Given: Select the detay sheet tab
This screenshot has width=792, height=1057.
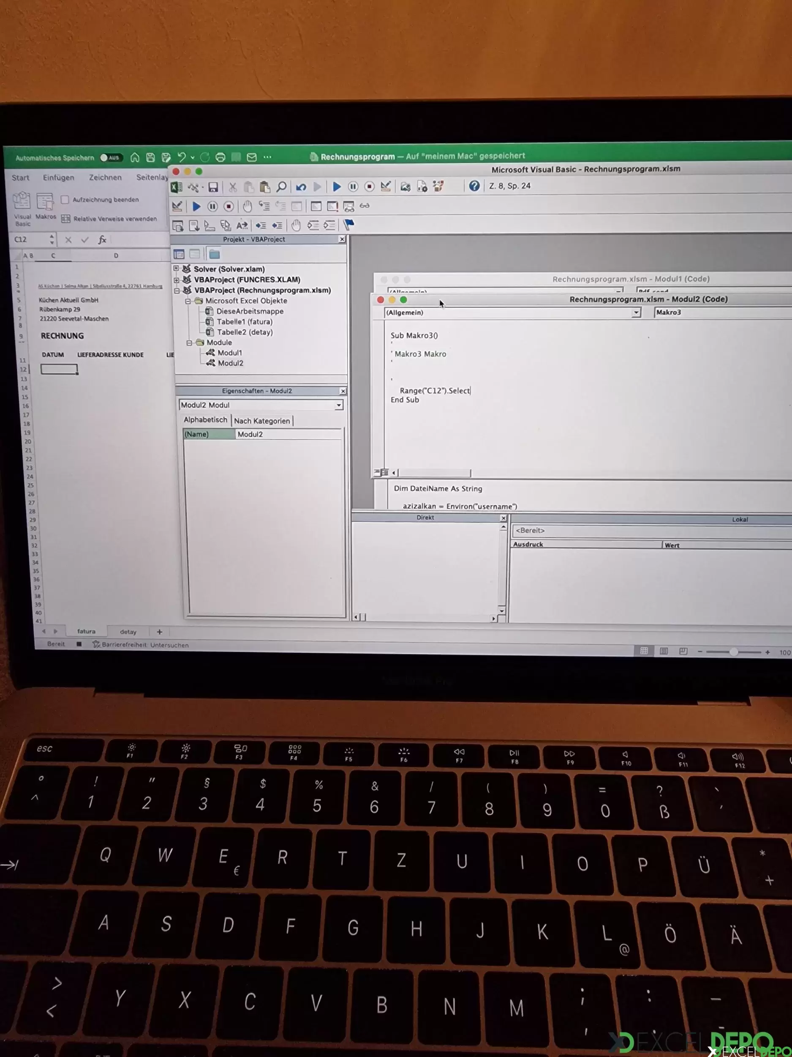Looking at the screenshot, I should 128,632.
